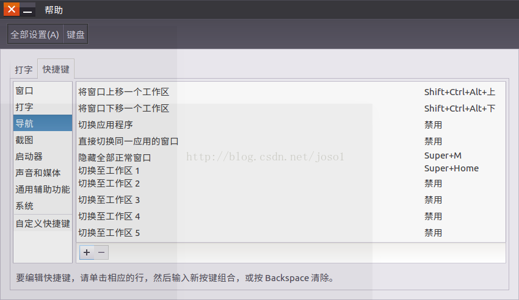The width and height of the screenshot is (519, 300).
Task: Click the 将窗口上移一个工作区 row
Action: click(x=291, y=92)
